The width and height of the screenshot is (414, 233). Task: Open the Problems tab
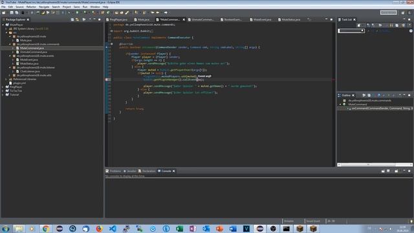[113, 171]
